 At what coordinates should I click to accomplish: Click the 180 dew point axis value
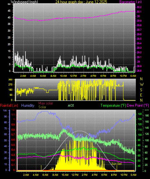click(x=147, y=116)
